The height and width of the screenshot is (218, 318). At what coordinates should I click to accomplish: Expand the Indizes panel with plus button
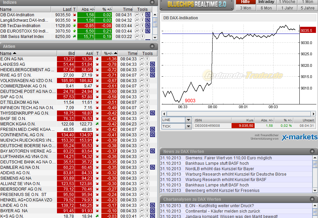152,2
